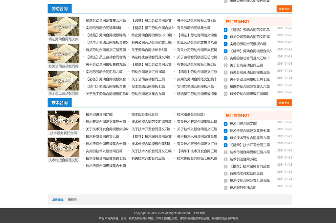Viewport: 336px width, 223px height.
Task: Click 查看更多 button in 技术合同 section
Action: pos(284,103)
